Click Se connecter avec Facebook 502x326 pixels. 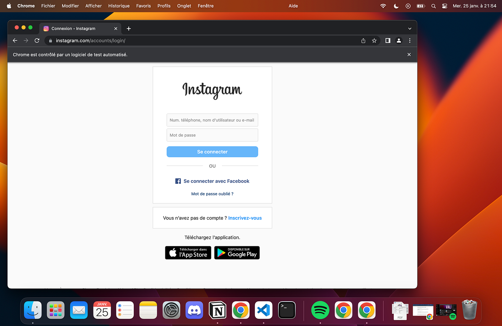point(212,181)
